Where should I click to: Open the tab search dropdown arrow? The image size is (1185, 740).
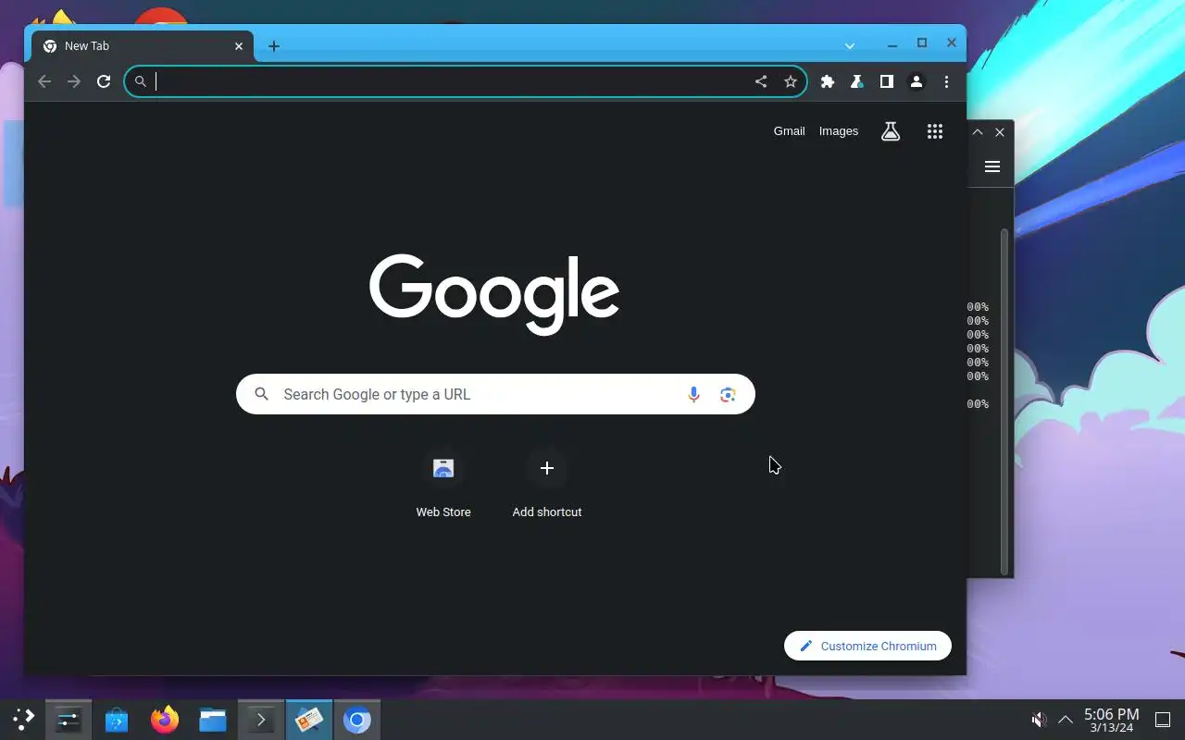[x=850, y=46]
